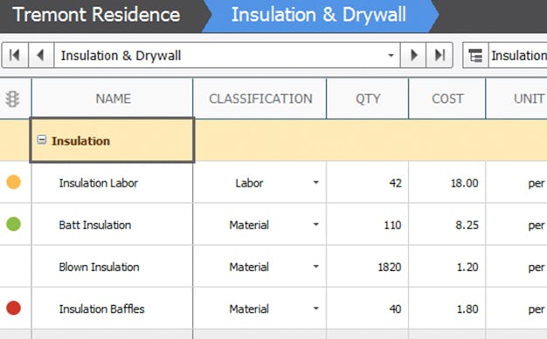Collapse the Insulation group
Viewport: 547px width, 339px height.
(42, 140)
